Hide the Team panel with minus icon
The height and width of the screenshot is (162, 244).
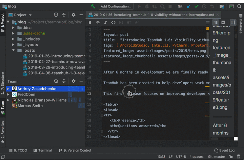[x=81, y=81]
